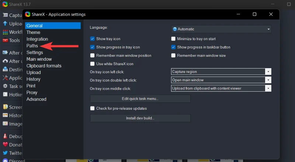Viewport: 295px width, 162px height.
Task: Click the Discord icon in main window
Action: [x=5, y=160]
